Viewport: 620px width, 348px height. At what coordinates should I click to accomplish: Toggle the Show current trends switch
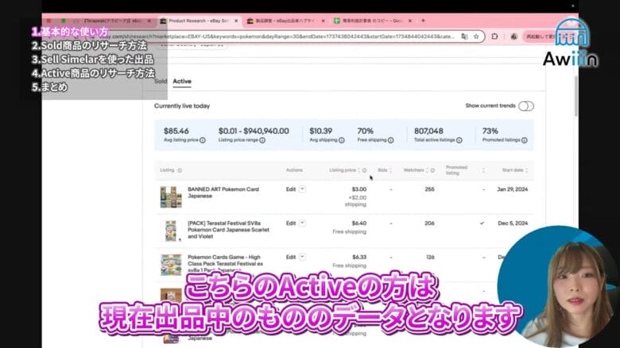[525, 106]
